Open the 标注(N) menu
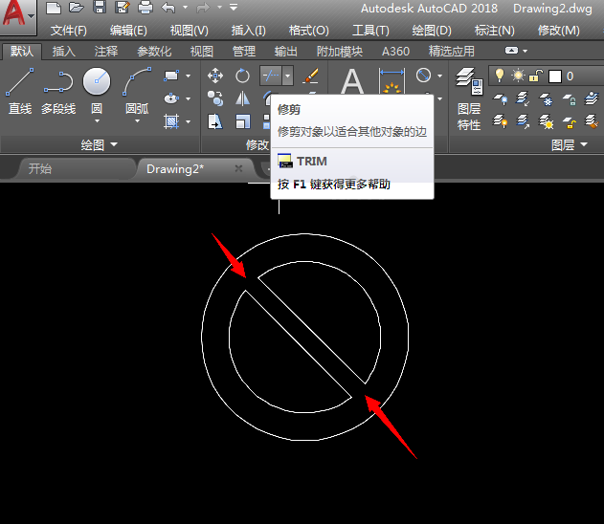 pyautogui.click(x=494, y=31)
